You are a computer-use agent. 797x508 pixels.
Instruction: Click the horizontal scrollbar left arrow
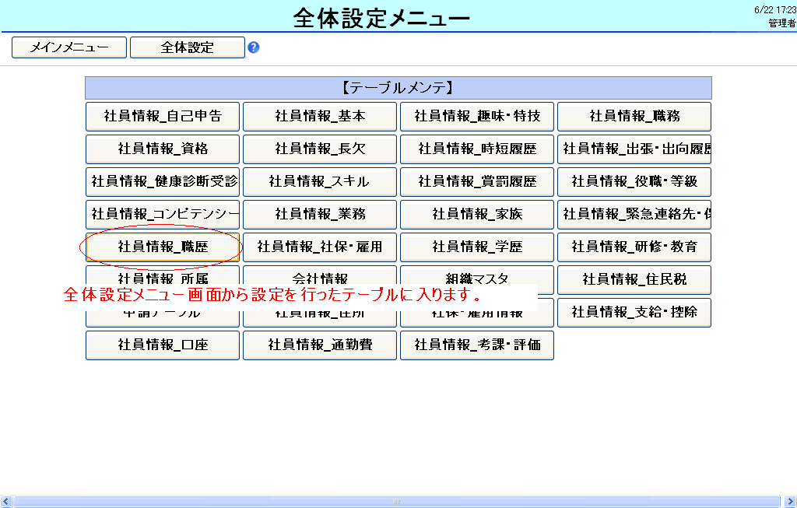click(x=6, y=502)
